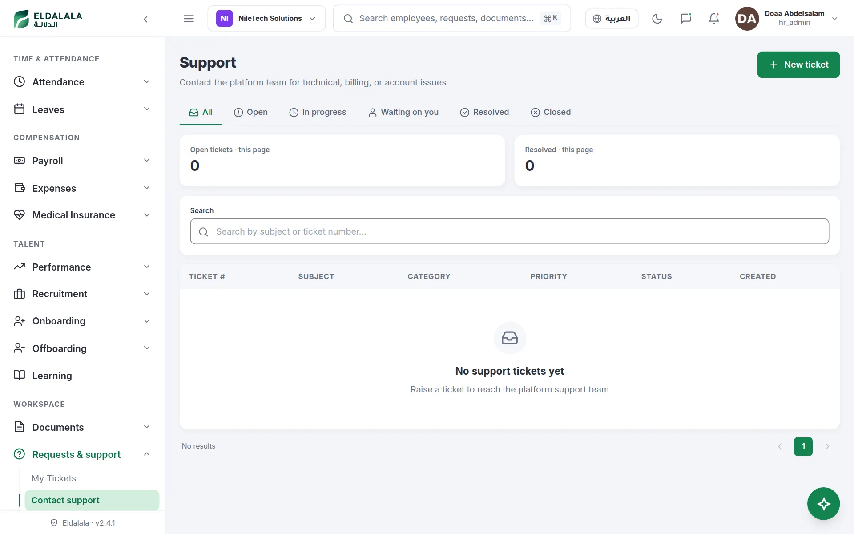
Task: Click the Eldalala logo
Action: pyautogui.click(x=48, y=19)
